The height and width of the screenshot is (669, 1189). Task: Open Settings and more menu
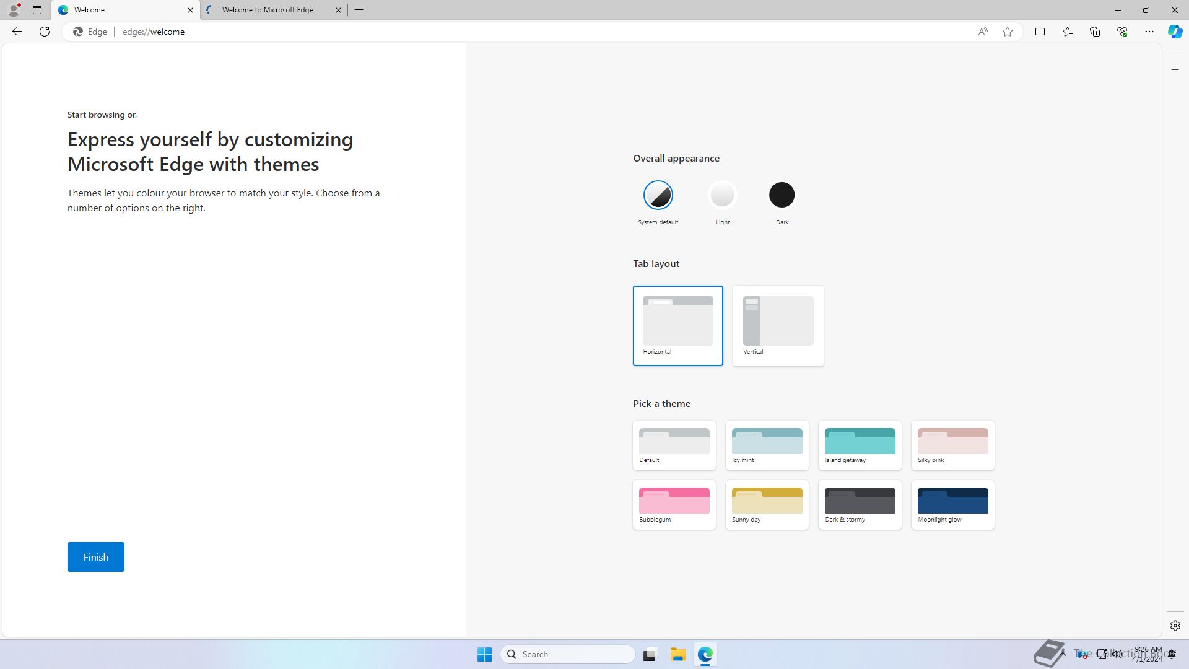tap(1149, 32)
